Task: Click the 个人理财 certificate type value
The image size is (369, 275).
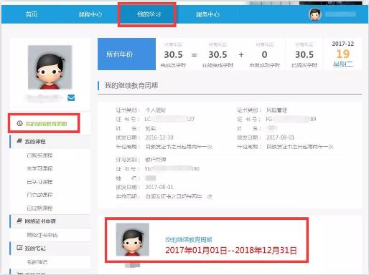Action: [155, 110]
